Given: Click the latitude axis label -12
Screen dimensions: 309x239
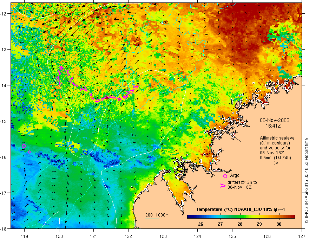Looking at the screenshot, I should click(4, 14).
